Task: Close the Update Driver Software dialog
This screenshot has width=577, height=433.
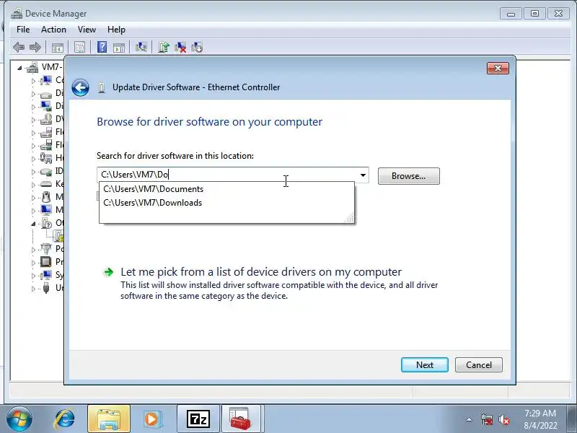Action: pyautogui.click(x=498, y=68)
